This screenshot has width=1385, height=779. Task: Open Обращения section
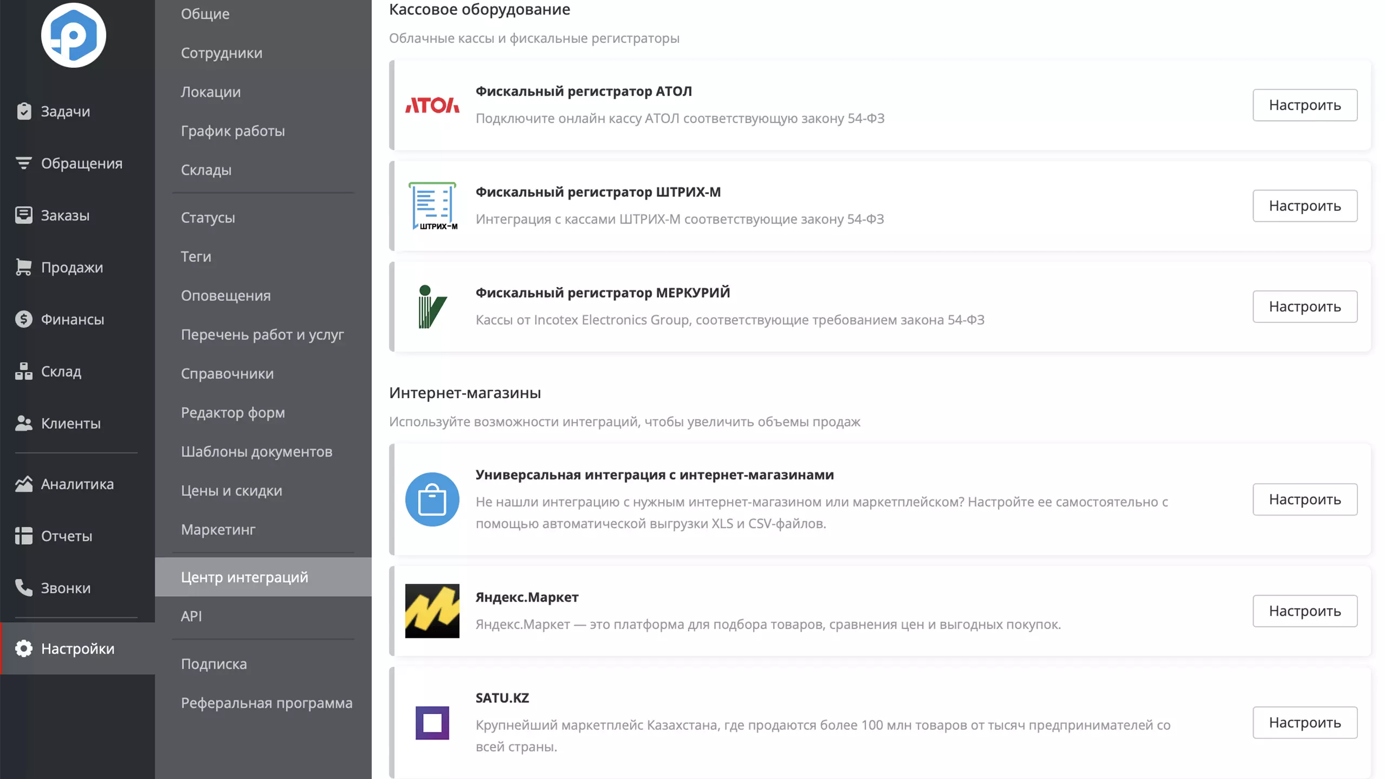pos(77,163)
